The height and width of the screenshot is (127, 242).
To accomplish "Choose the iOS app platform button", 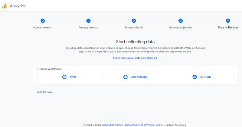I will 201,77.
